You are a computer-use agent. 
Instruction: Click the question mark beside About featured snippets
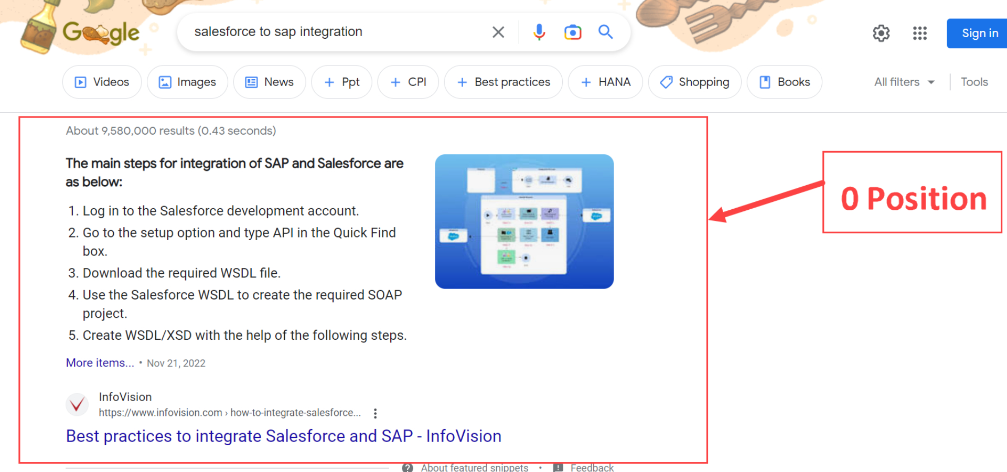[x=407, y=467]
